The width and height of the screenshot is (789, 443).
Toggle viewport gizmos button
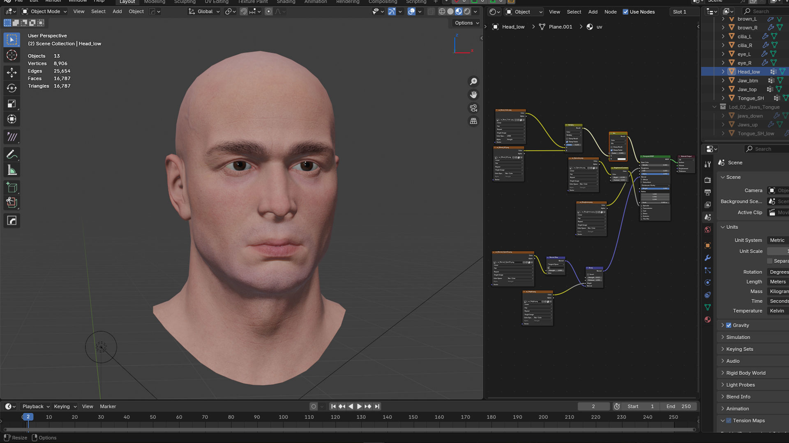coord(392,11)
